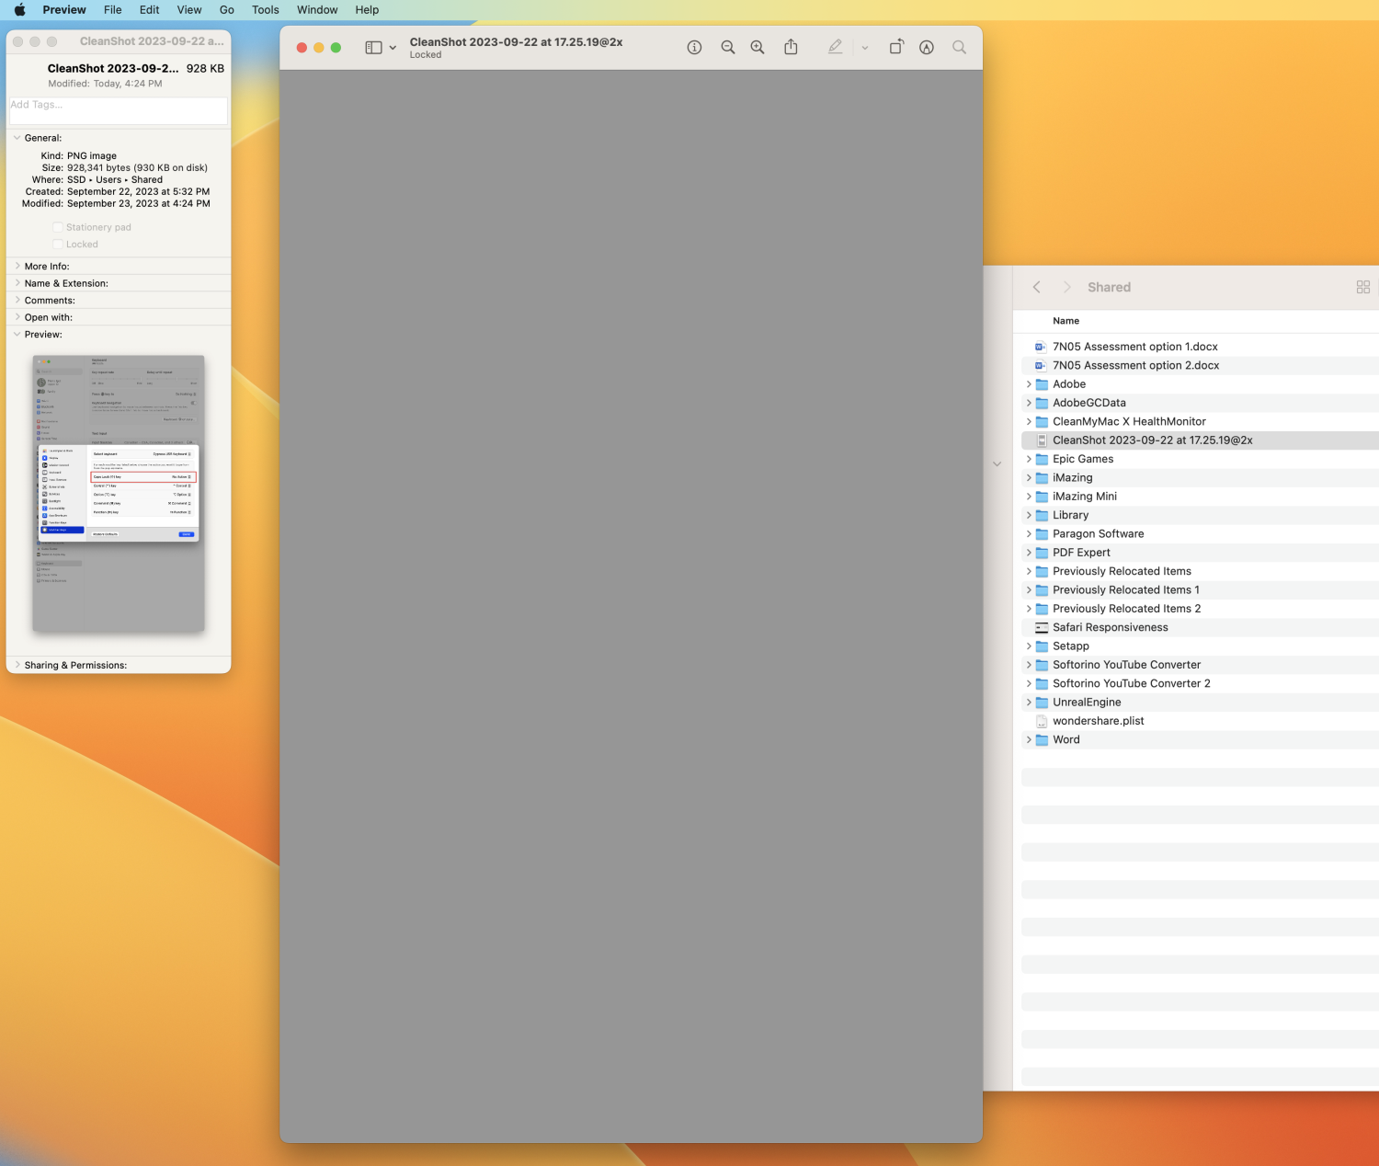Click inside the Add Tags field
Viewport: 1379px width, 1166px height.
(118, 109)
